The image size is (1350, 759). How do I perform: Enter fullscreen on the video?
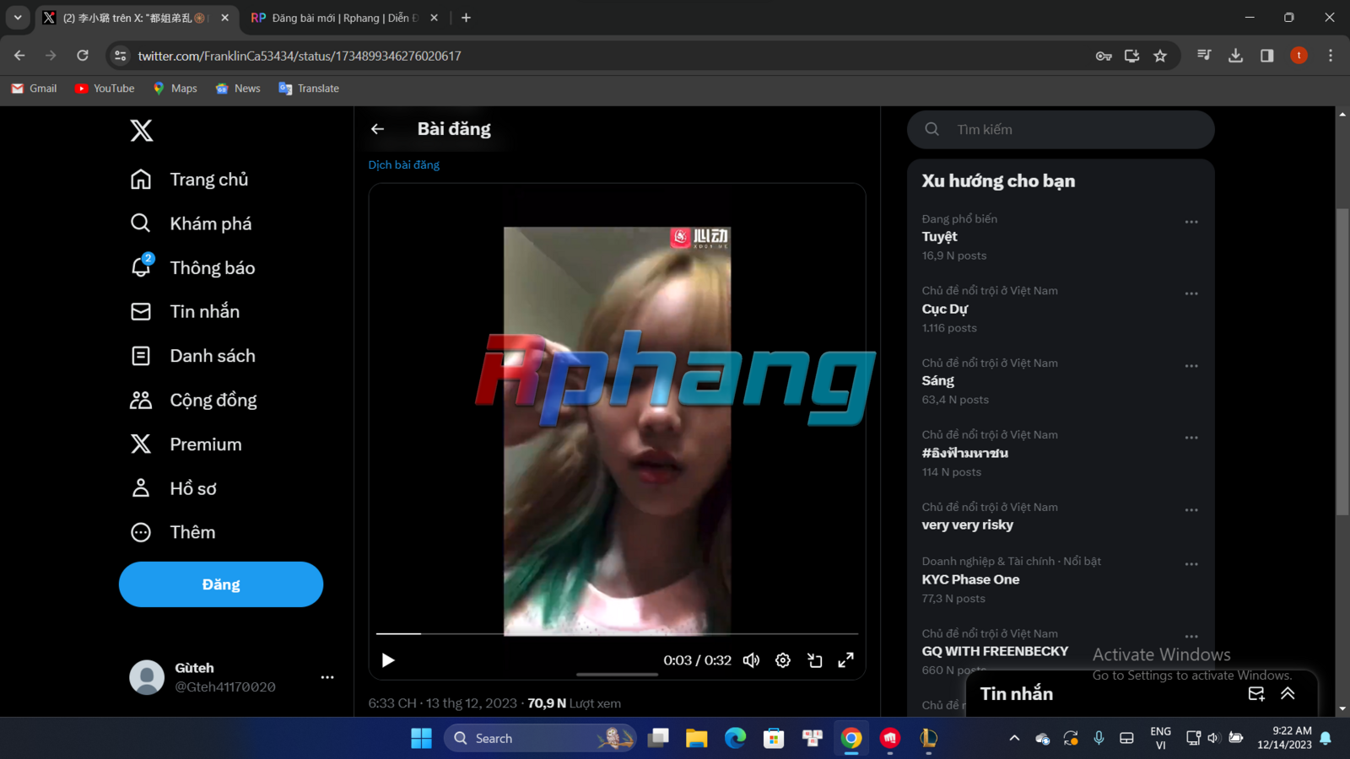click(845, 660)
